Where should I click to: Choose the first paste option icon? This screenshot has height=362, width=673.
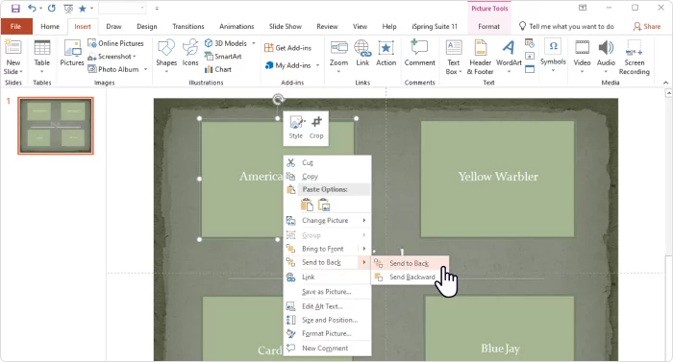(x=307, y=205)
